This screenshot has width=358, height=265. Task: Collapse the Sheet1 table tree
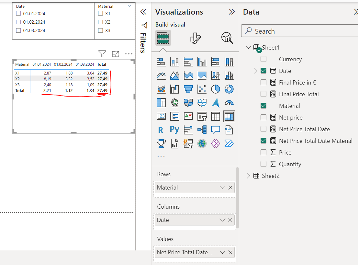248,47
